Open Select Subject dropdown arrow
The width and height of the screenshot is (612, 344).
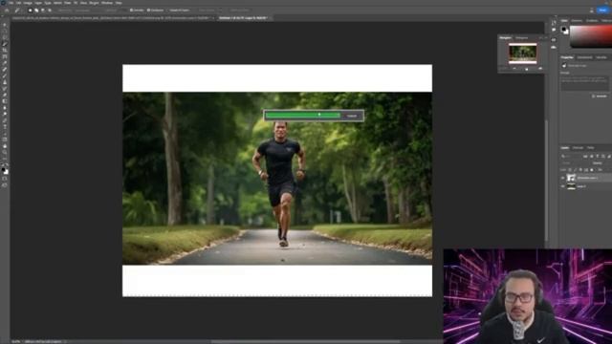tap(221, 11)
